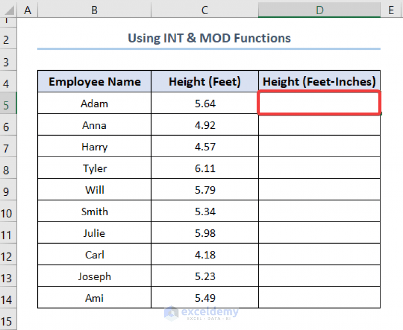Viewport: 403px width, 330px height.
Task: Select row 4 header
Action: pyautogui.click(x=8, y=81)
